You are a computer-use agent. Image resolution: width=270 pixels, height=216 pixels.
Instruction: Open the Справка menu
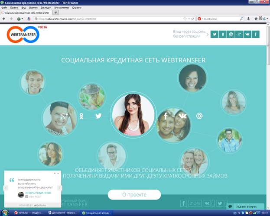coord(77,8)
